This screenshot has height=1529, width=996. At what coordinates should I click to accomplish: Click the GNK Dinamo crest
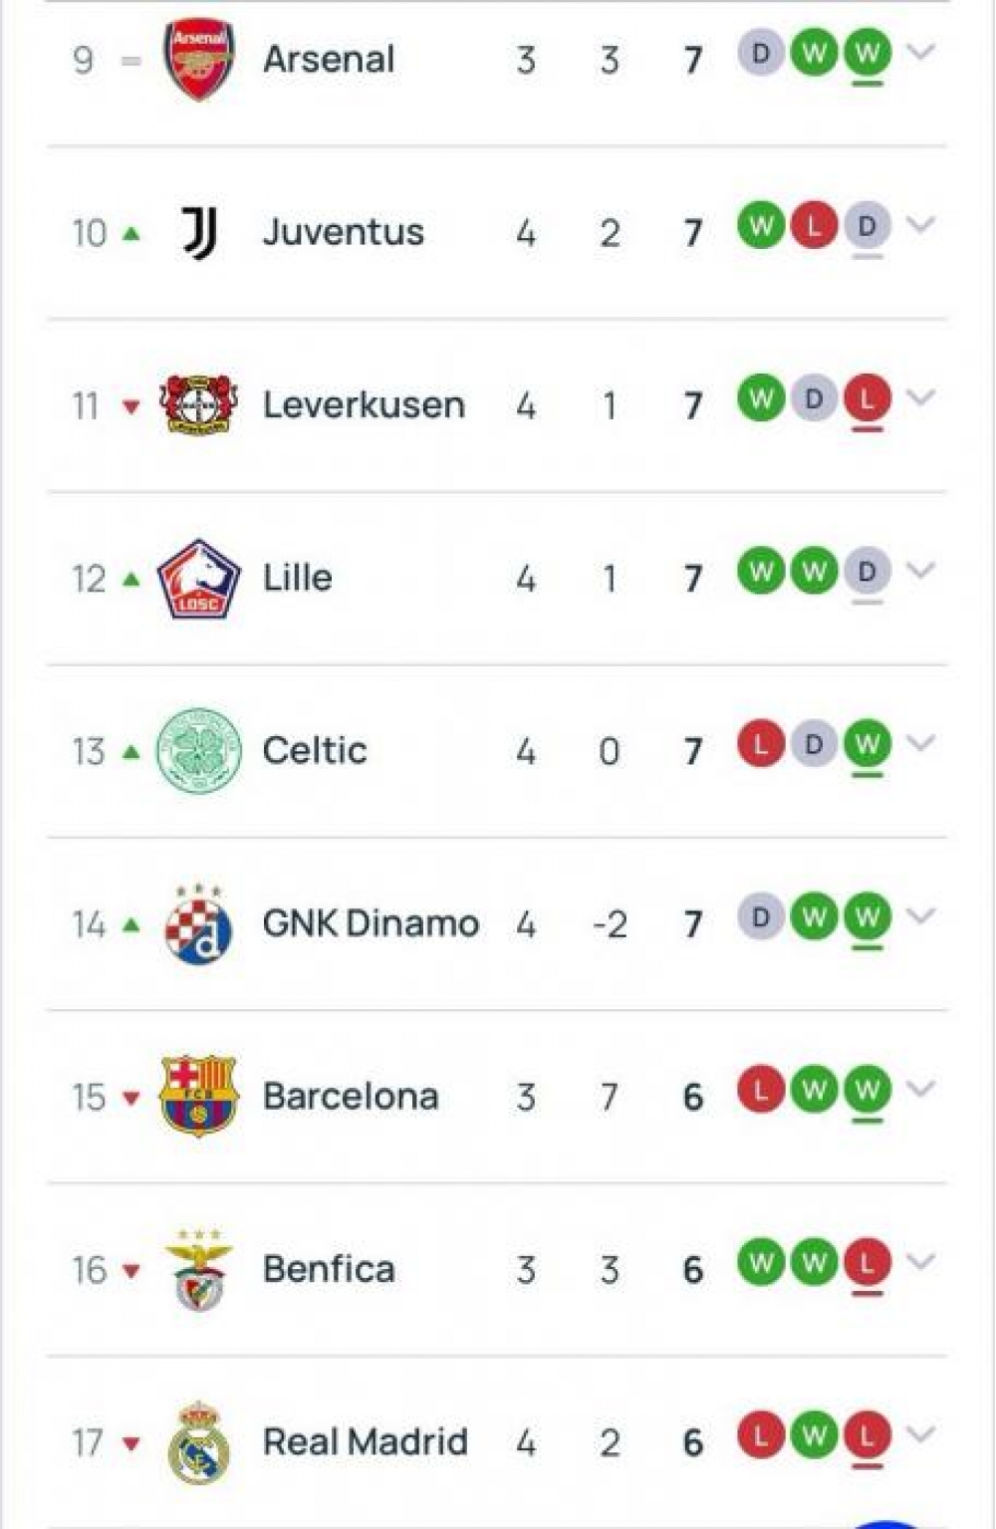[x=199, y=924]
